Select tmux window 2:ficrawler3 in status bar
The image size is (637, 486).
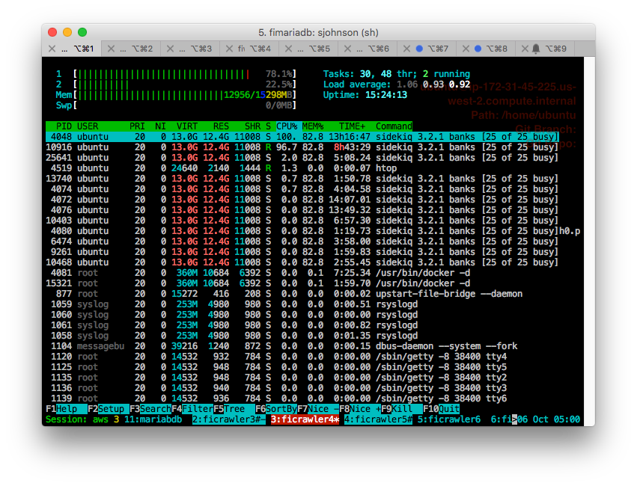(x=229, y=419)
